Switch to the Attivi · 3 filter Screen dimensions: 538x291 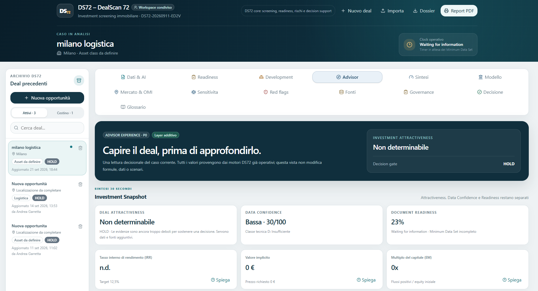pyautogui.click(x=29, y=113)
